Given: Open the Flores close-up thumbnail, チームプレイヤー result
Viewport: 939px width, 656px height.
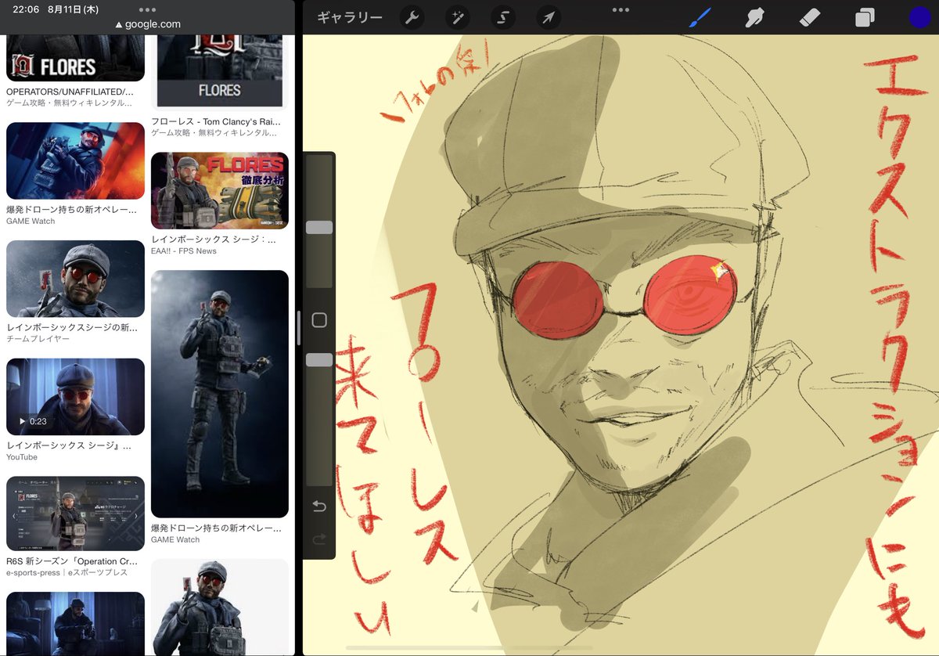Looking at the screenshot, I should [75, 279].
